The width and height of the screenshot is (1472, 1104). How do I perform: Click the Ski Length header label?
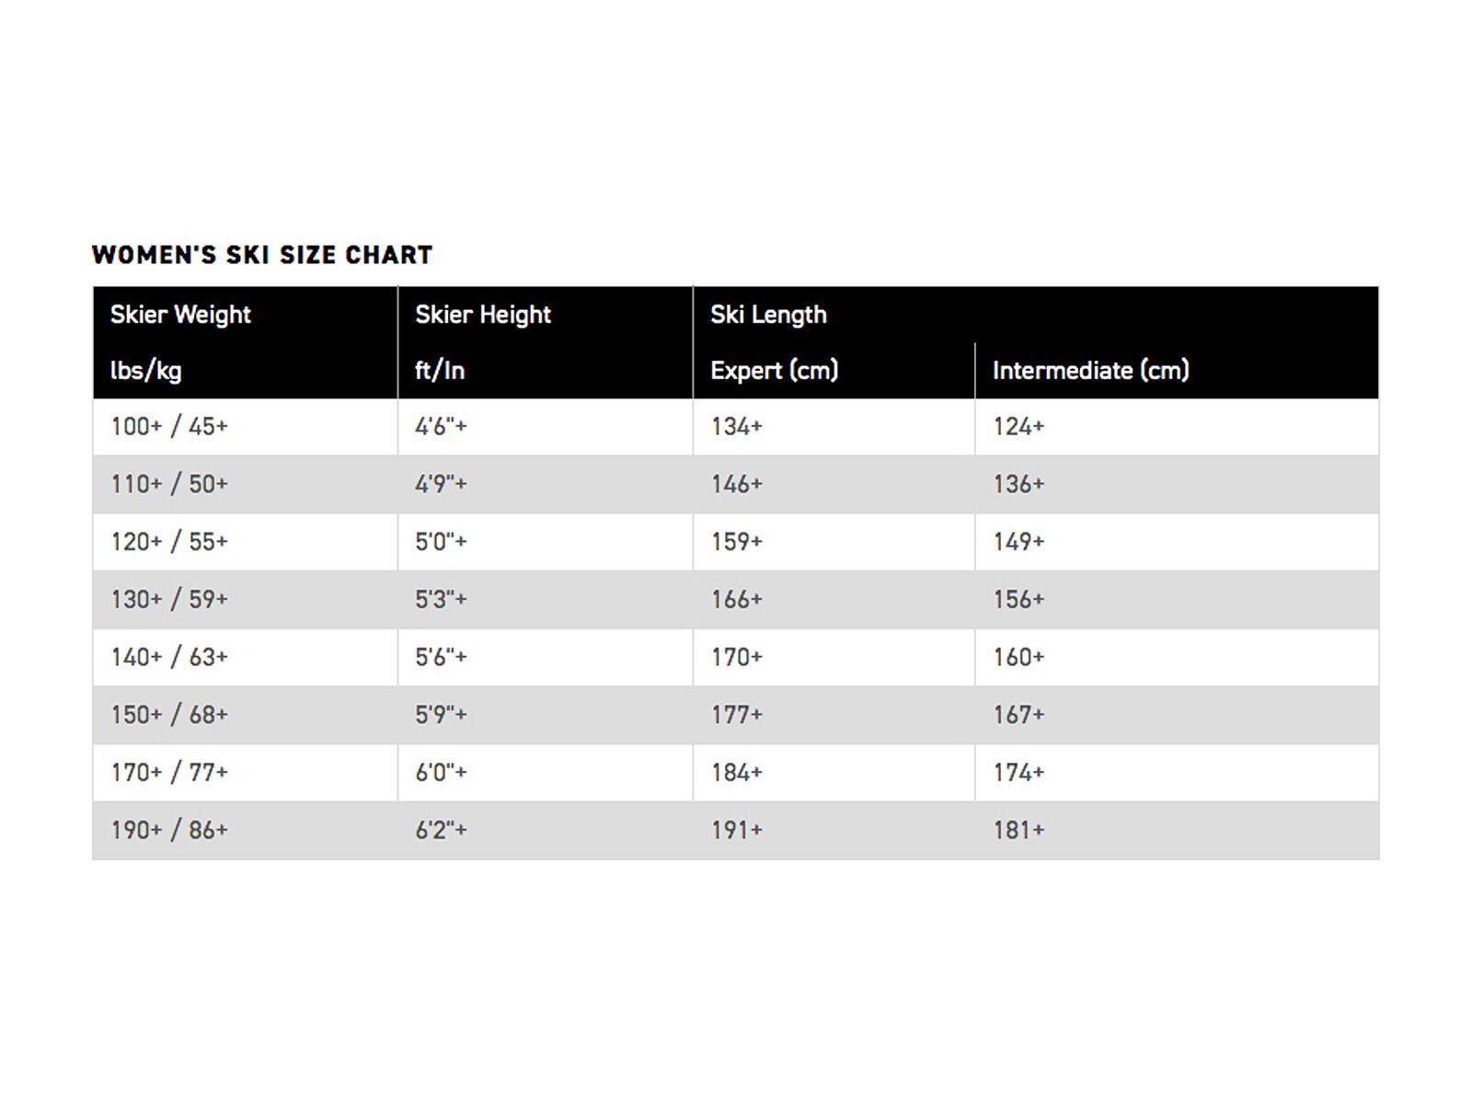click(x=768, y=315)
